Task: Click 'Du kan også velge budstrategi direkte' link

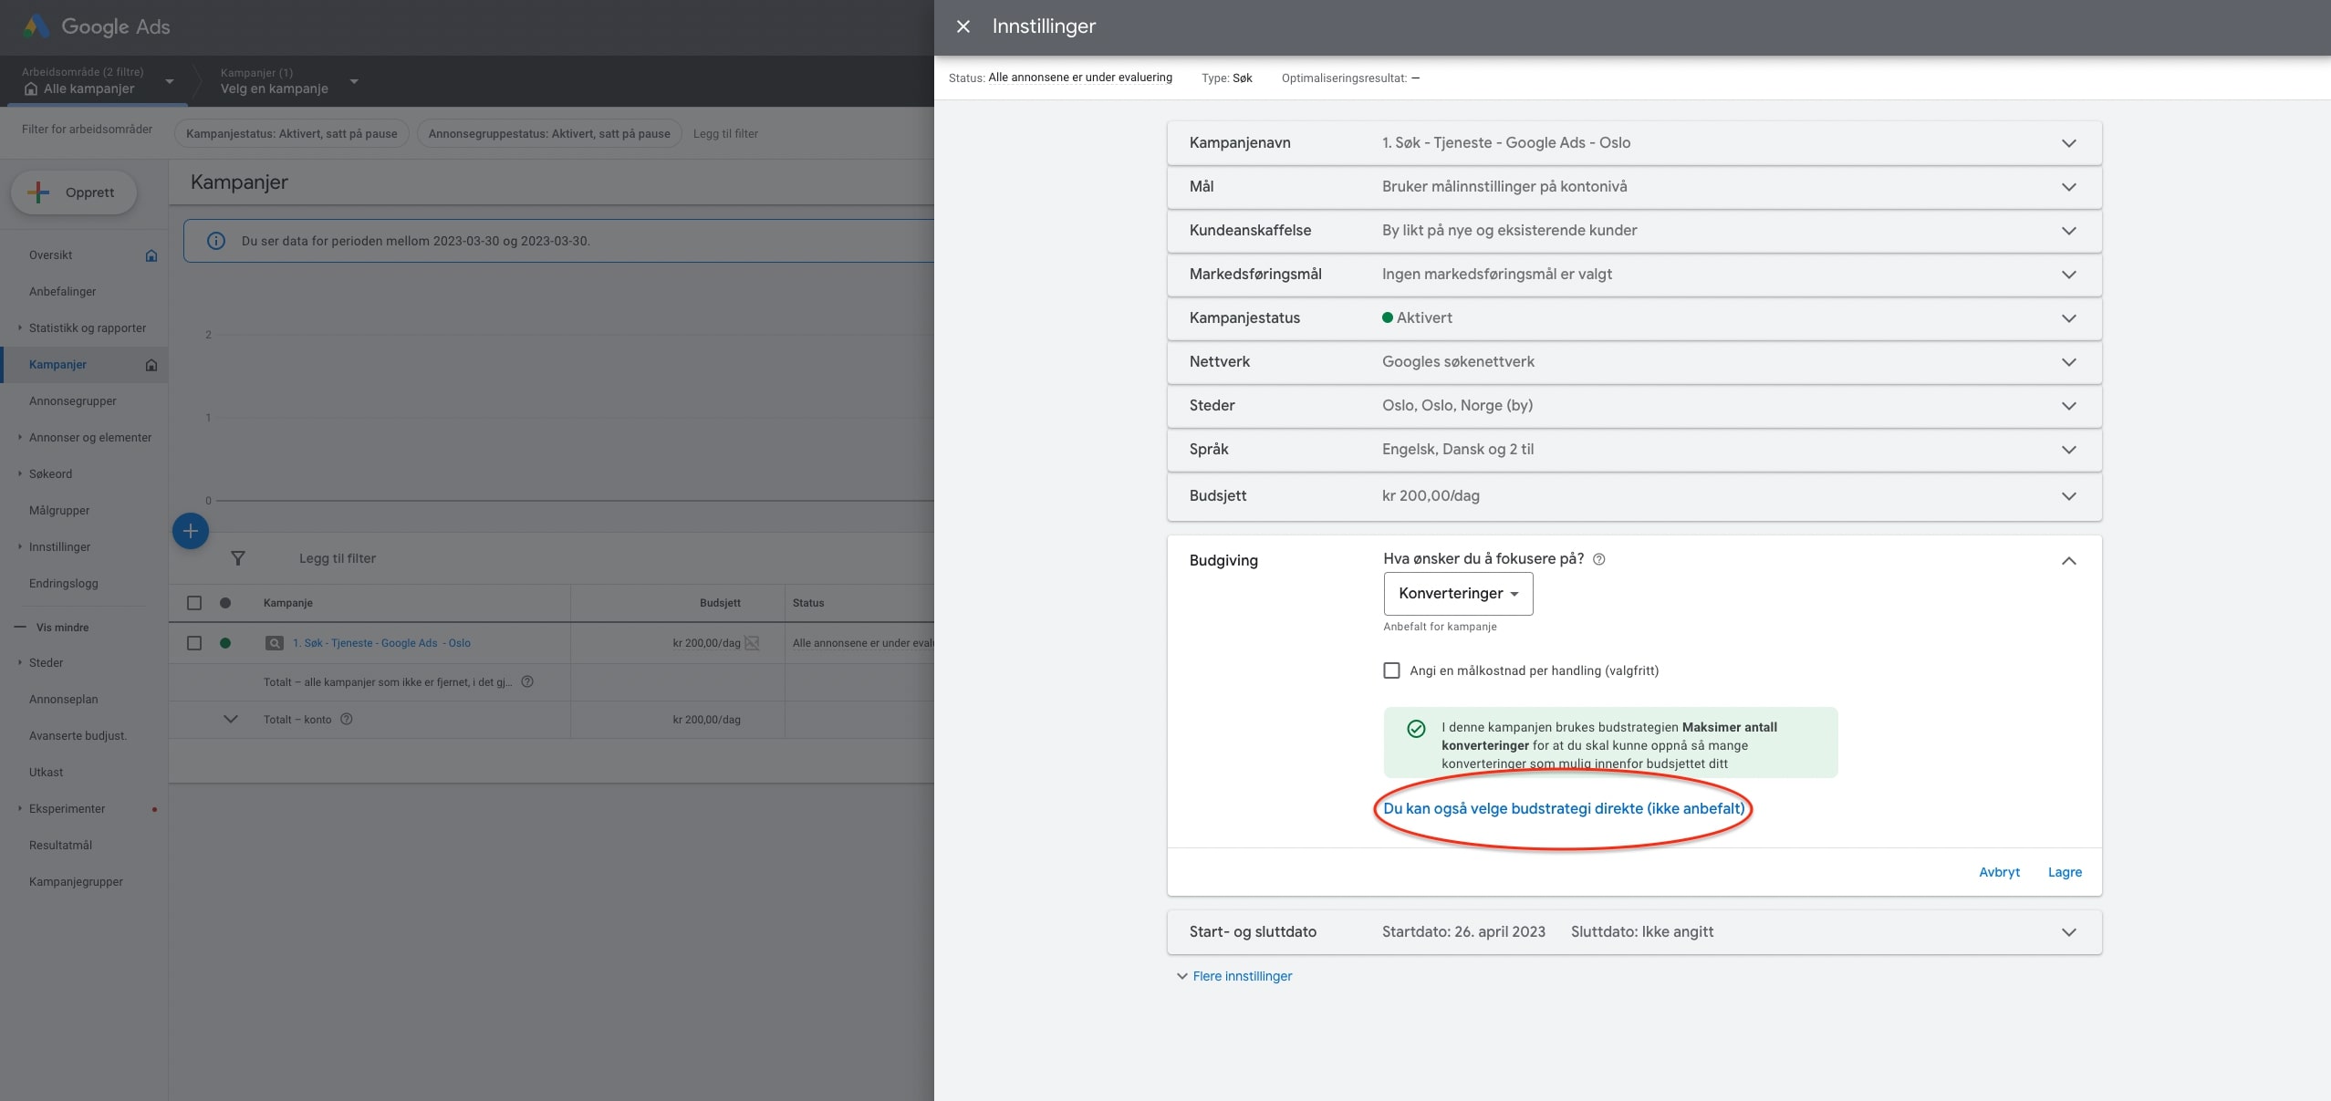Action: (1563, 808)
